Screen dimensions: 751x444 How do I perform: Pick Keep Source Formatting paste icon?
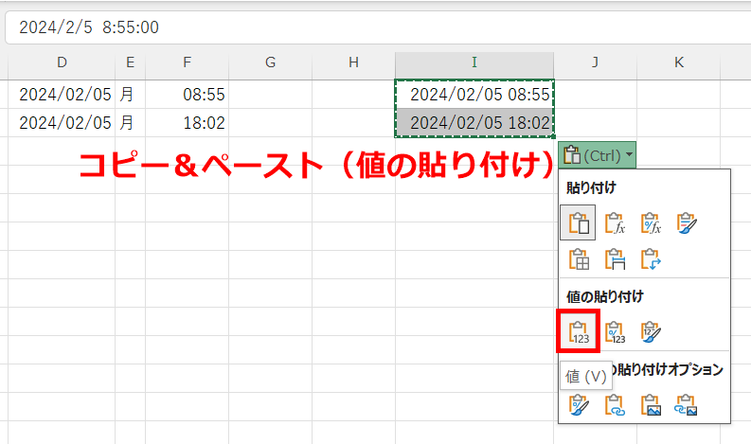pos(687,222)
